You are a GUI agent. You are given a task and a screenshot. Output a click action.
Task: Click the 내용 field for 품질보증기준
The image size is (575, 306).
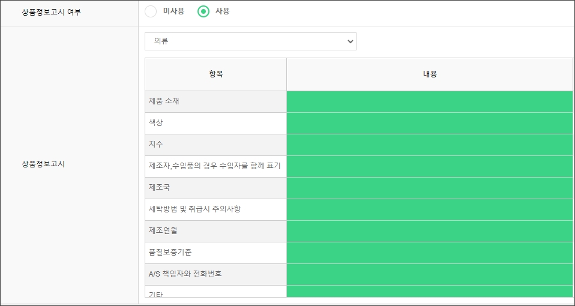[429, 253]
